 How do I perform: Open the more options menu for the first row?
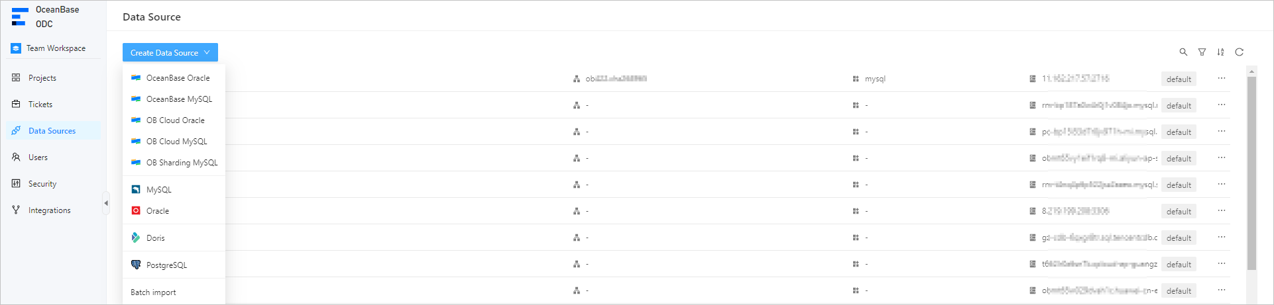[1221, 78]
